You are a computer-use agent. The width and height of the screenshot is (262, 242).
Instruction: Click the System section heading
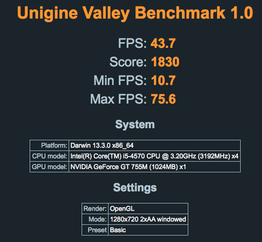(135, 124)
